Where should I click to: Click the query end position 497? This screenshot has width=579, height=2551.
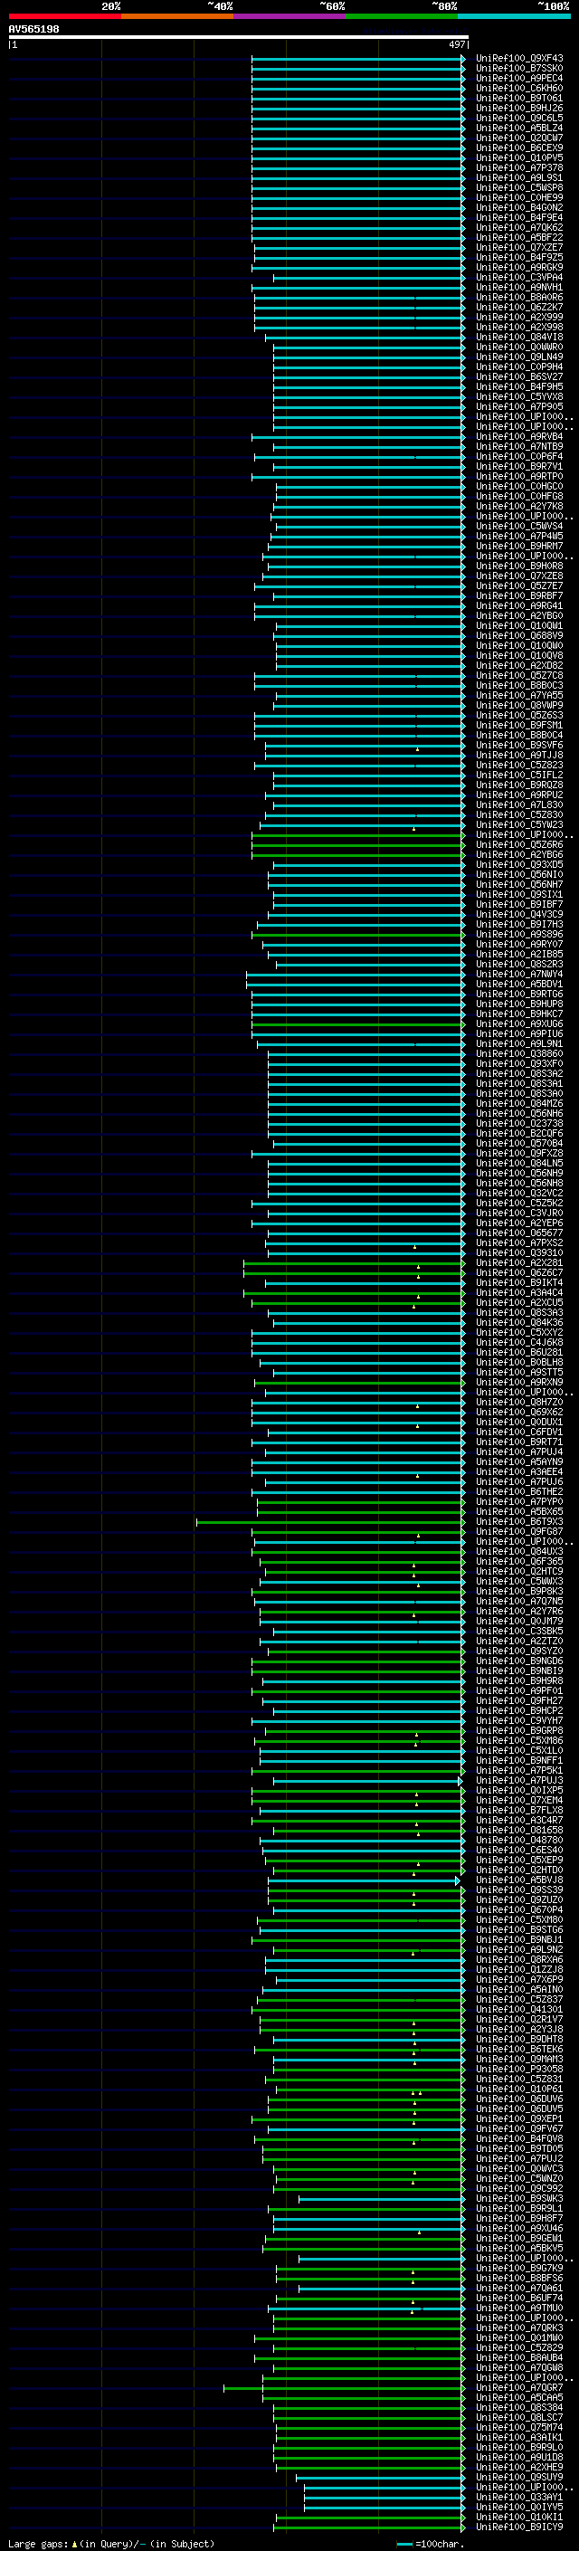coord(457,44)
